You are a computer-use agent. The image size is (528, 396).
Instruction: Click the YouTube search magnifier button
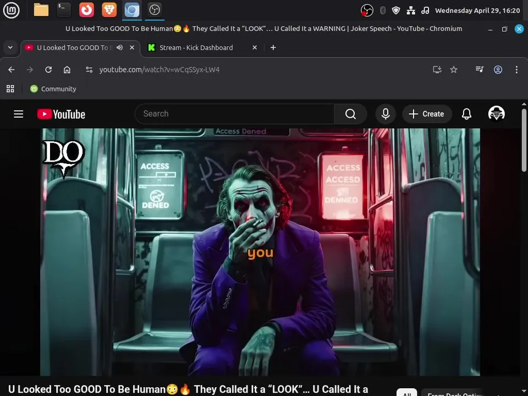tap(350, 114)
